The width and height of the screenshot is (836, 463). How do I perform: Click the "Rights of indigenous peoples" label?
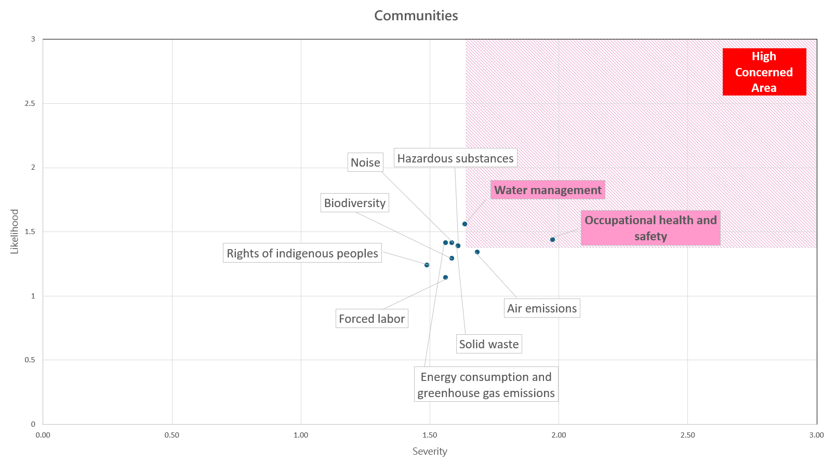point(302,253)
